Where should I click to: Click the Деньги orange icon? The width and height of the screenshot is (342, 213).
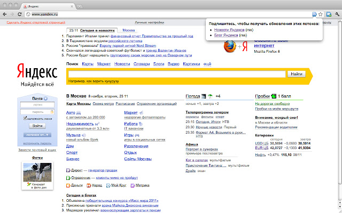coord(68,185)
